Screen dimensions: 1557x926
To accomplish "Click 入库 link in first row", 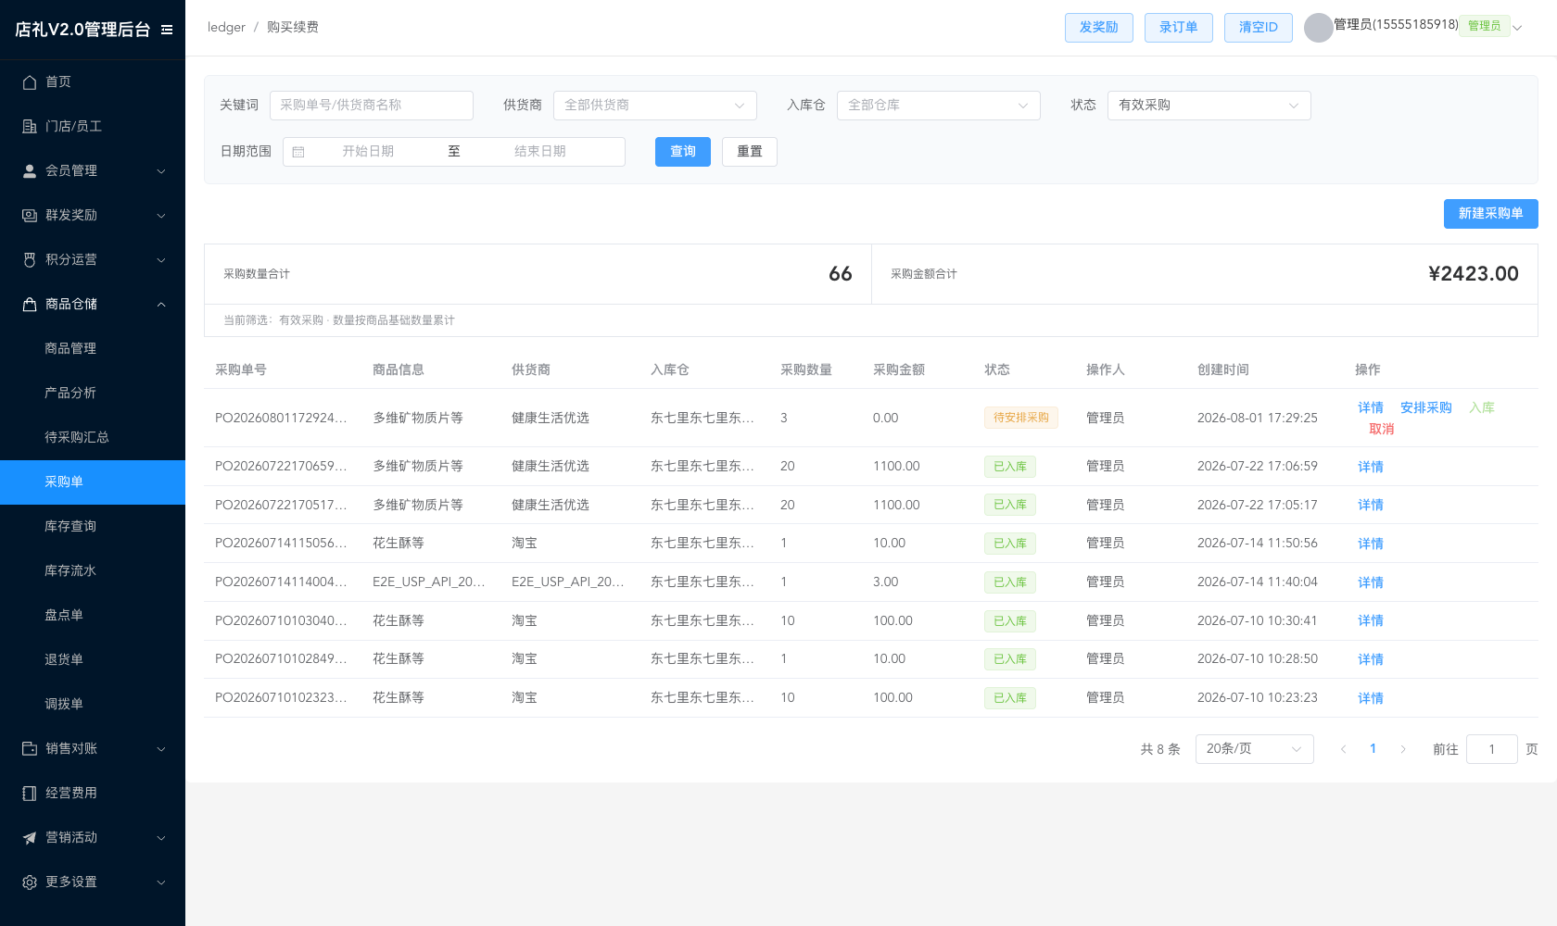I will click(x=1482, y=407).
